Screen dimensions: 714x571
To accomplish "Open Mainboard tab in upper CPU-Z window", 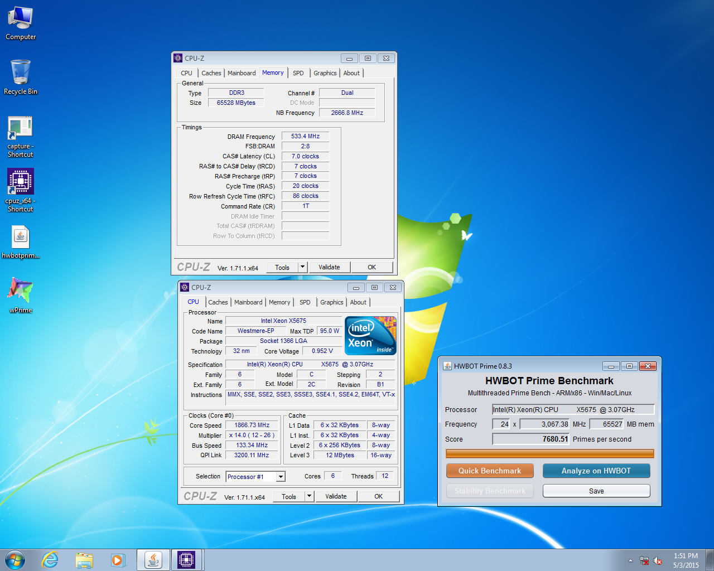I will coord(242,73).
